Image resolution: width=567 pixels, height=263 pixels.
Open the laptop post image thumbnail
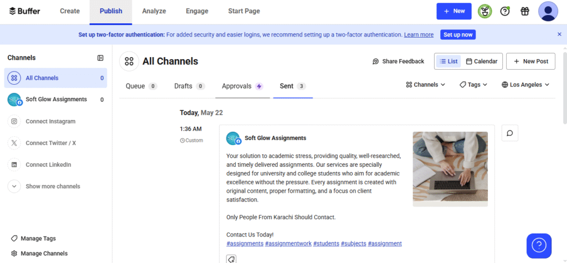450,169
